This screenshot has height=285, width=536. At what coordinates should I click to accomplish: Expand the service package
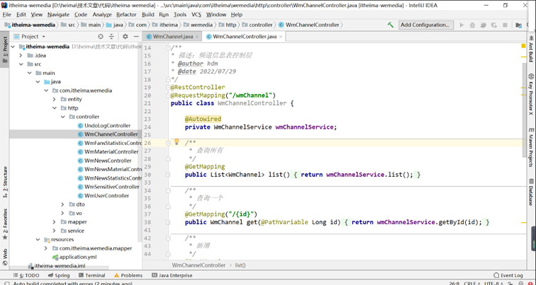(55, 231)
